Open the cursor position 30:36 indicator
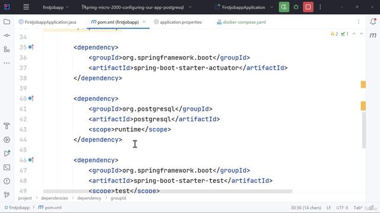 click(306, 208)
